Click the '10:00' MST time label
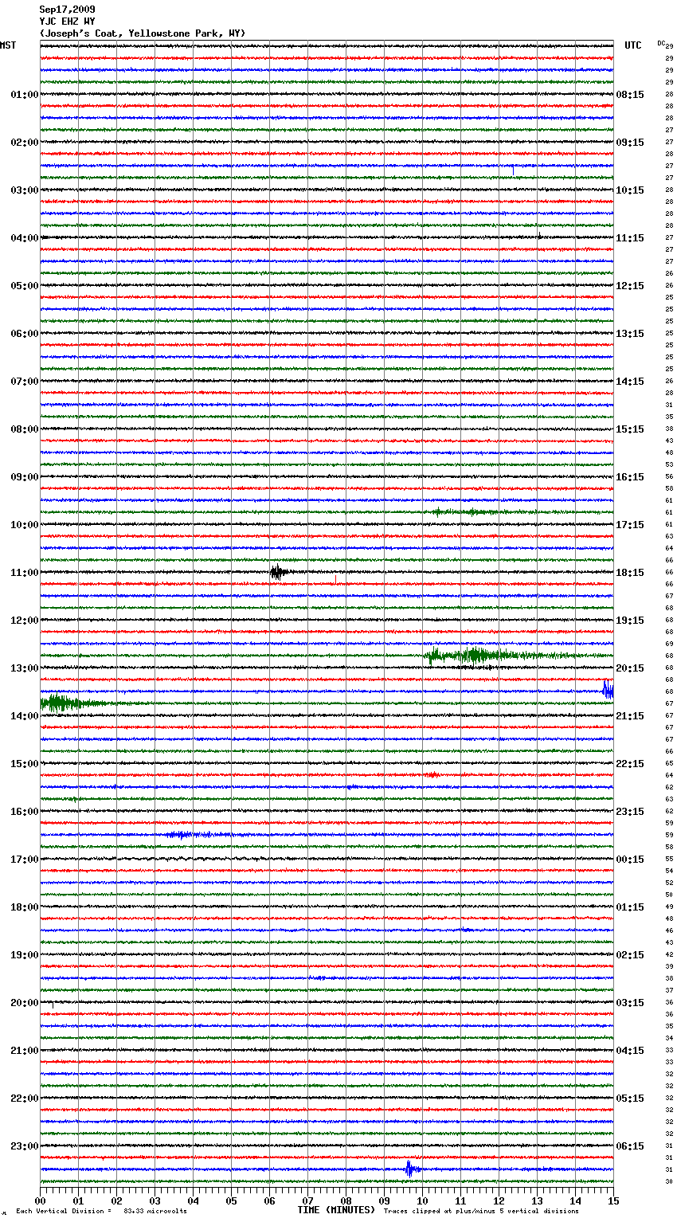 (24, 525)
